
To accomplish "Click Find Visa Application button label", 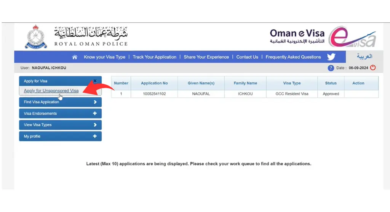I will tap(41, 102).
